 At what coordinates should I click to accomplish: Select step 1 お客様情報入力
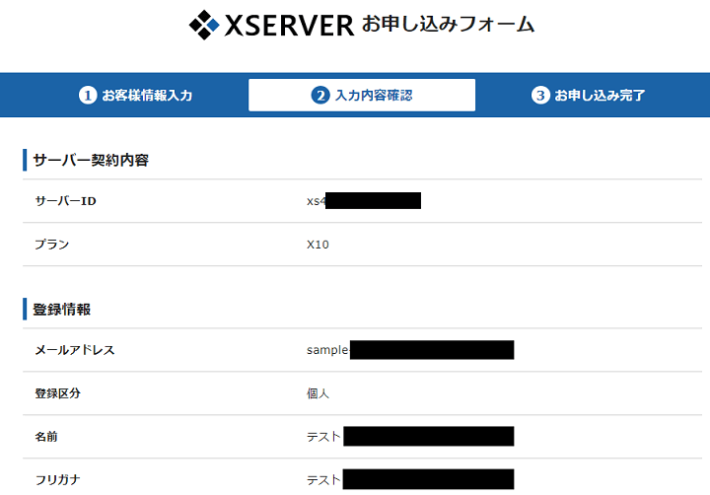(x=135, y=95)
